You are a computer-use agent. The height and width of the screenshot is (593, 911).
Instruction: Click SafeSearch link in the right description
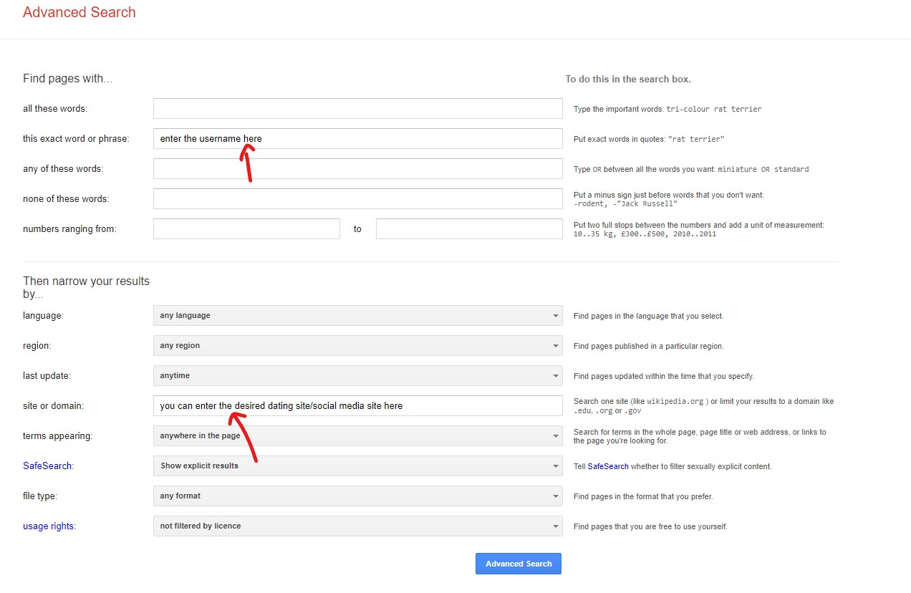pos(607,466)
